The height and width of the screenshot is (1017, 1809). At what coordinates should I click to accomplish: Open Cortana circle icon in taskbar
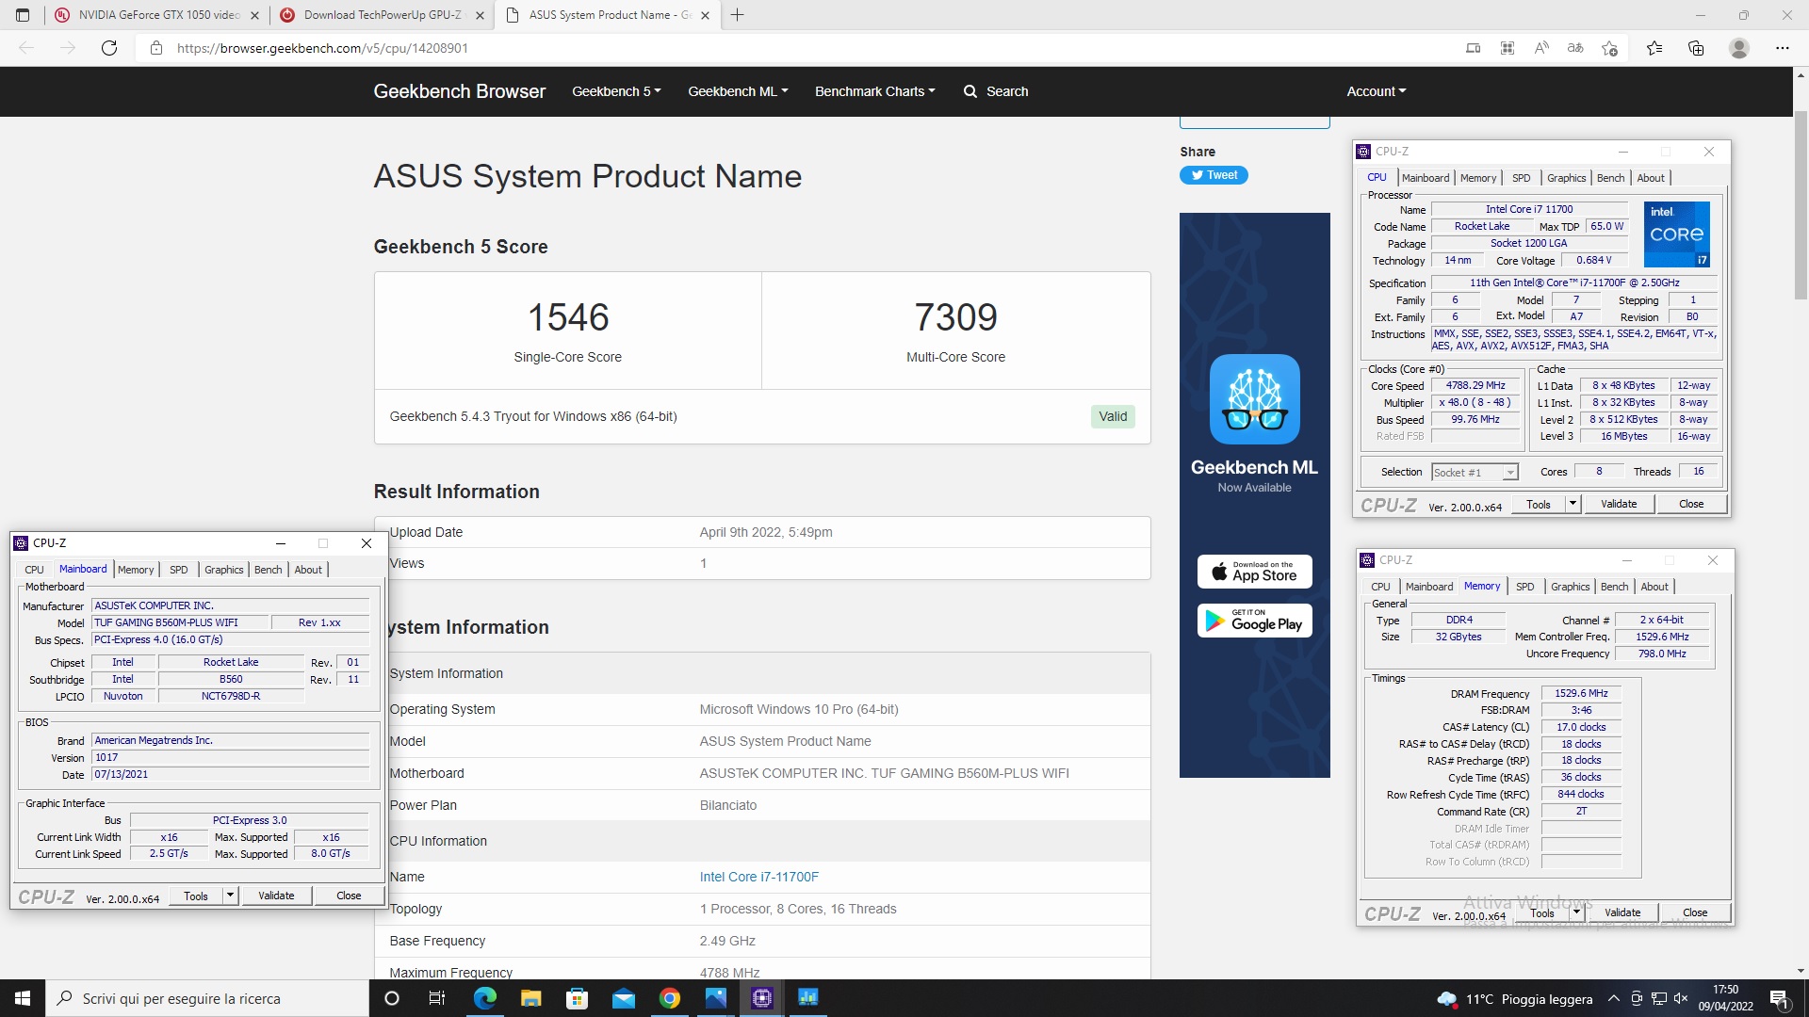point(392,998)
